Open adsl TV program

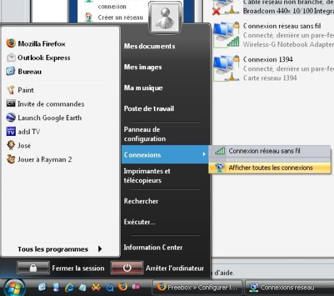click(x=23, y=131)
